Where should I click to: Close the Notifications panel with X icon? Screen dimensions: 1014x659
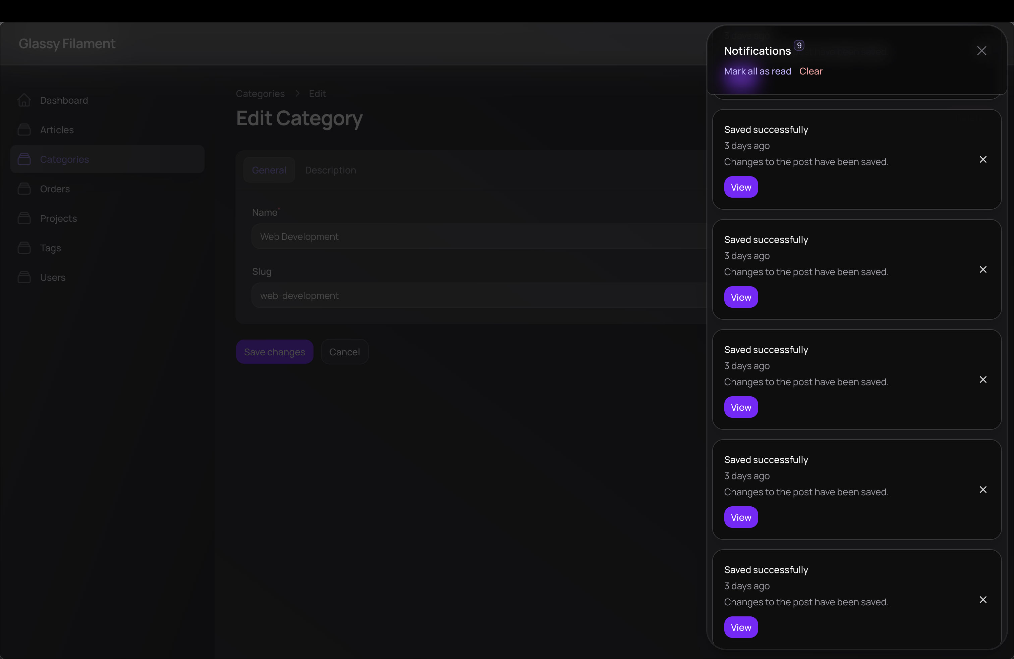[981, 51]
